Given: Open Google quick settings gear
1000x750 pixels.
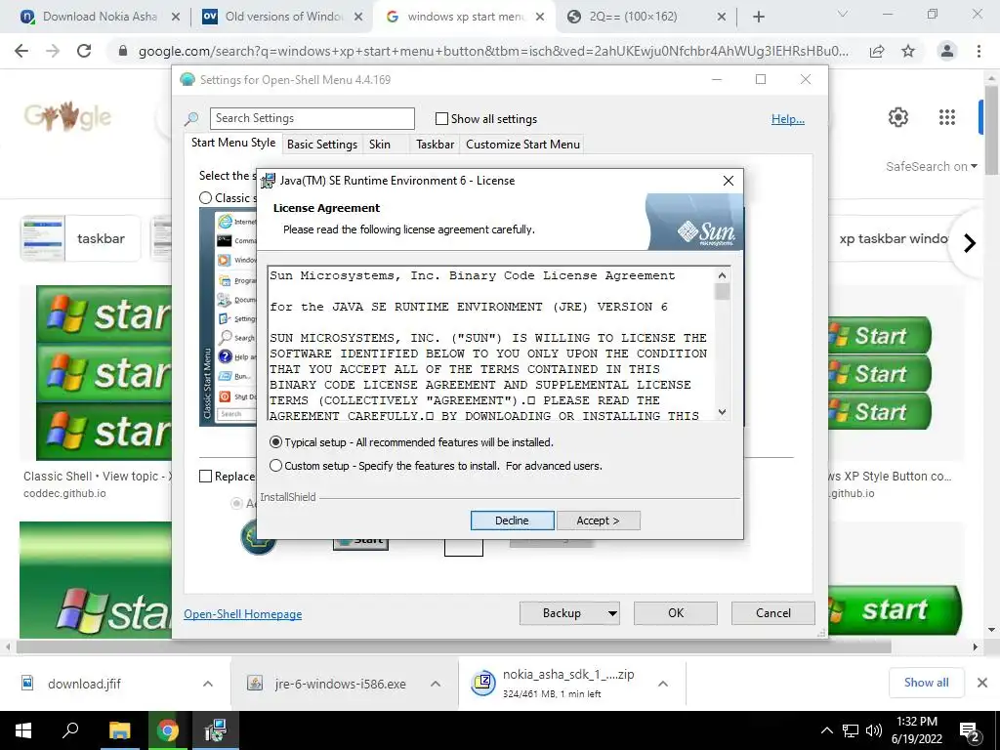Looking at the screenshot, I should point(898,117).
